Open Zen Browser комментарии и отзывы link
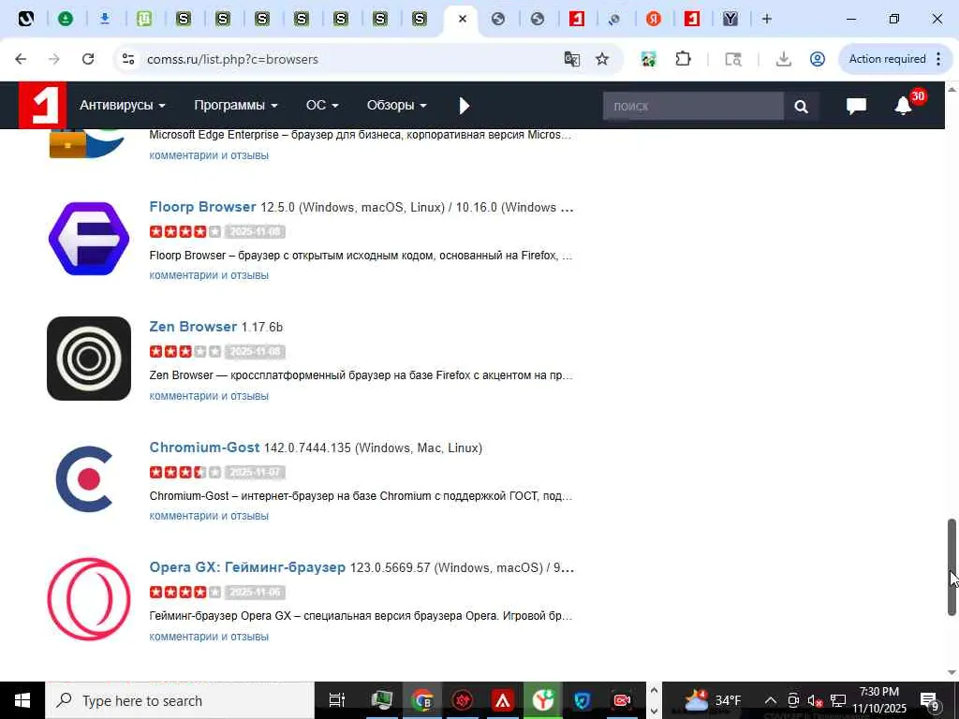The image size is (959, 719). [209, 396]
